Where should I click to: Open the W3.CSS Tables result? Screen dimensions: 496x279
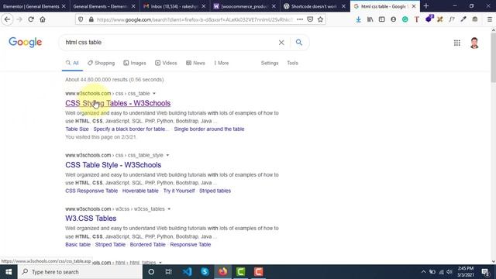(91, 219)
